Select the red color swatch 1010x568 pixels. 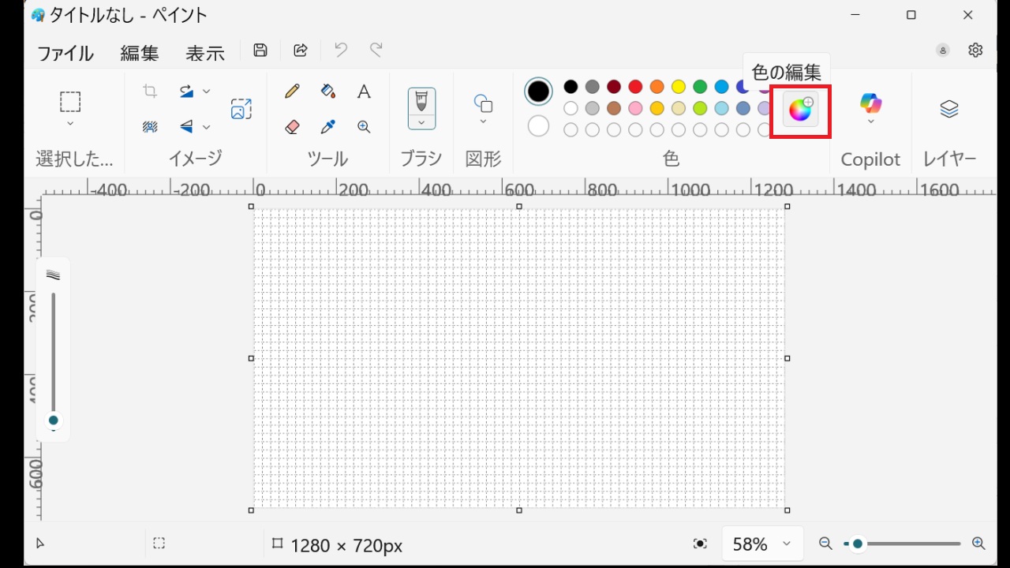[x=635, y=87]
